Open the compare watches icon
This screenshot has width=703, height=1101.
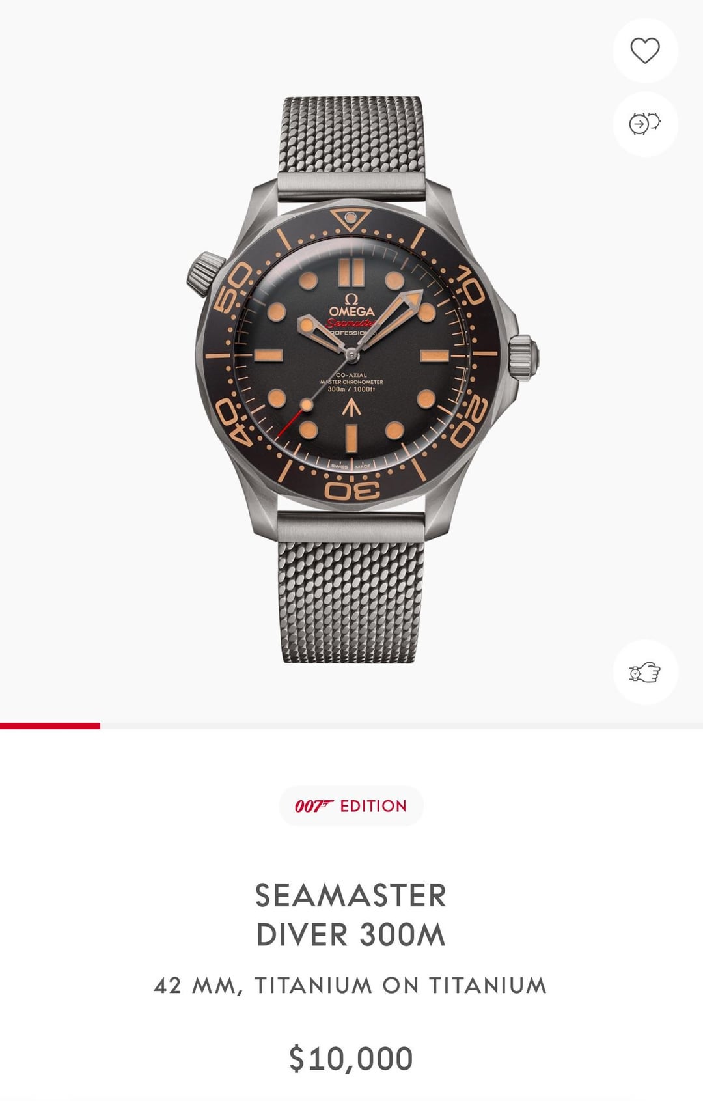coord(645,124)
